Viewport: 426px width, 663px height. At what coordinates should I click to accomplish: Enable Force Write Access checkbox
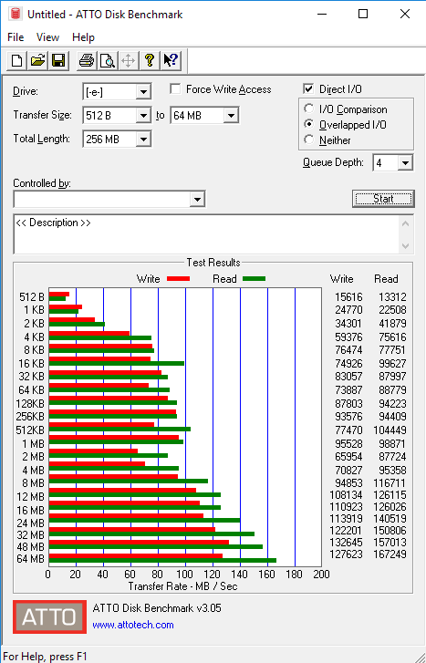(x=175, y=89)
